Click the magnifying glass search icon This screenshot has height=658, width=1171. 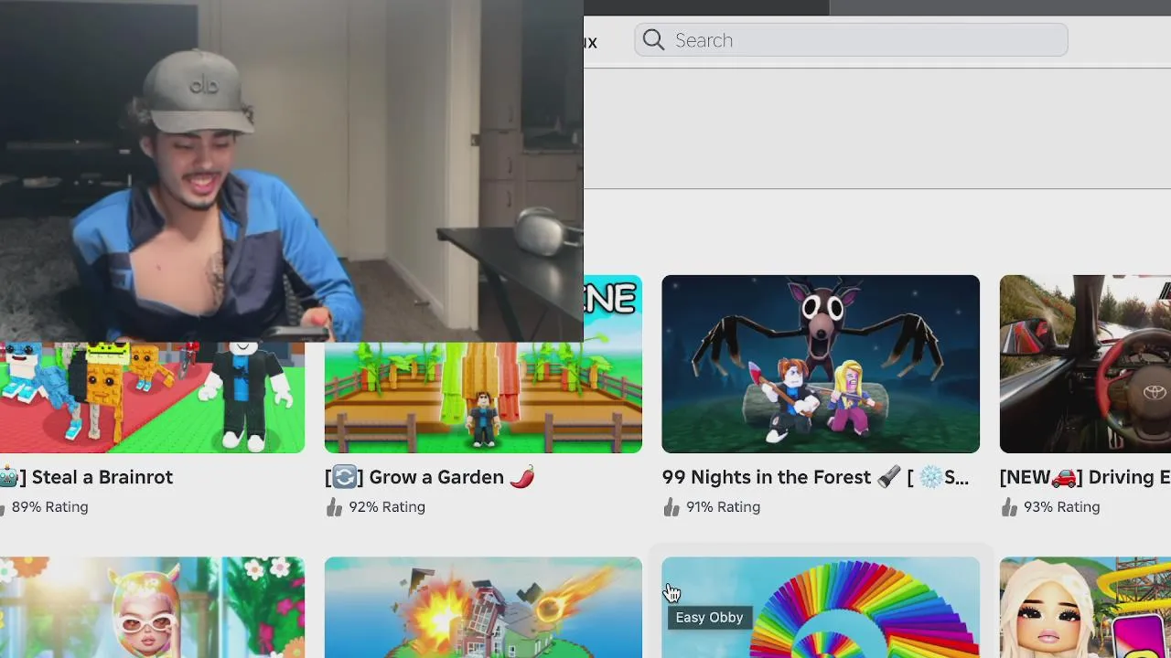pos(653,40)
